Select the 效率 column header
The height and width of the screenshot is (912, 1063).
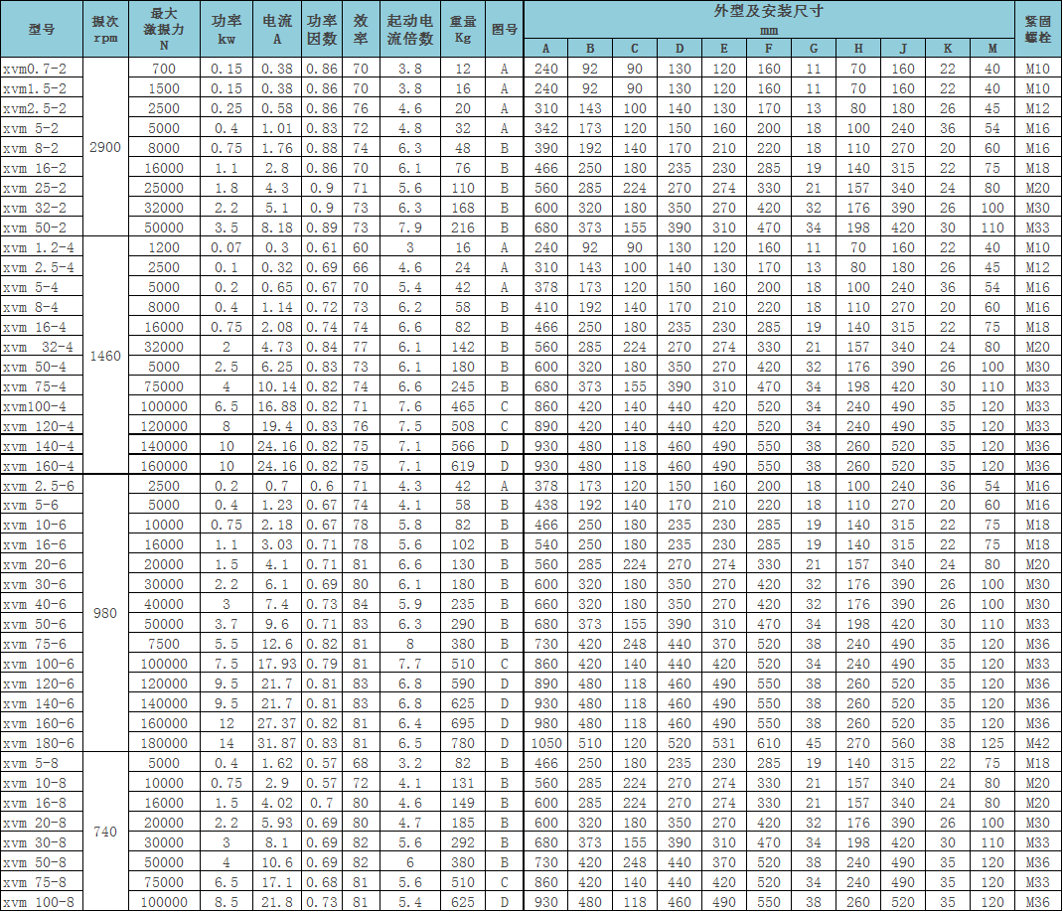(360, 30)
